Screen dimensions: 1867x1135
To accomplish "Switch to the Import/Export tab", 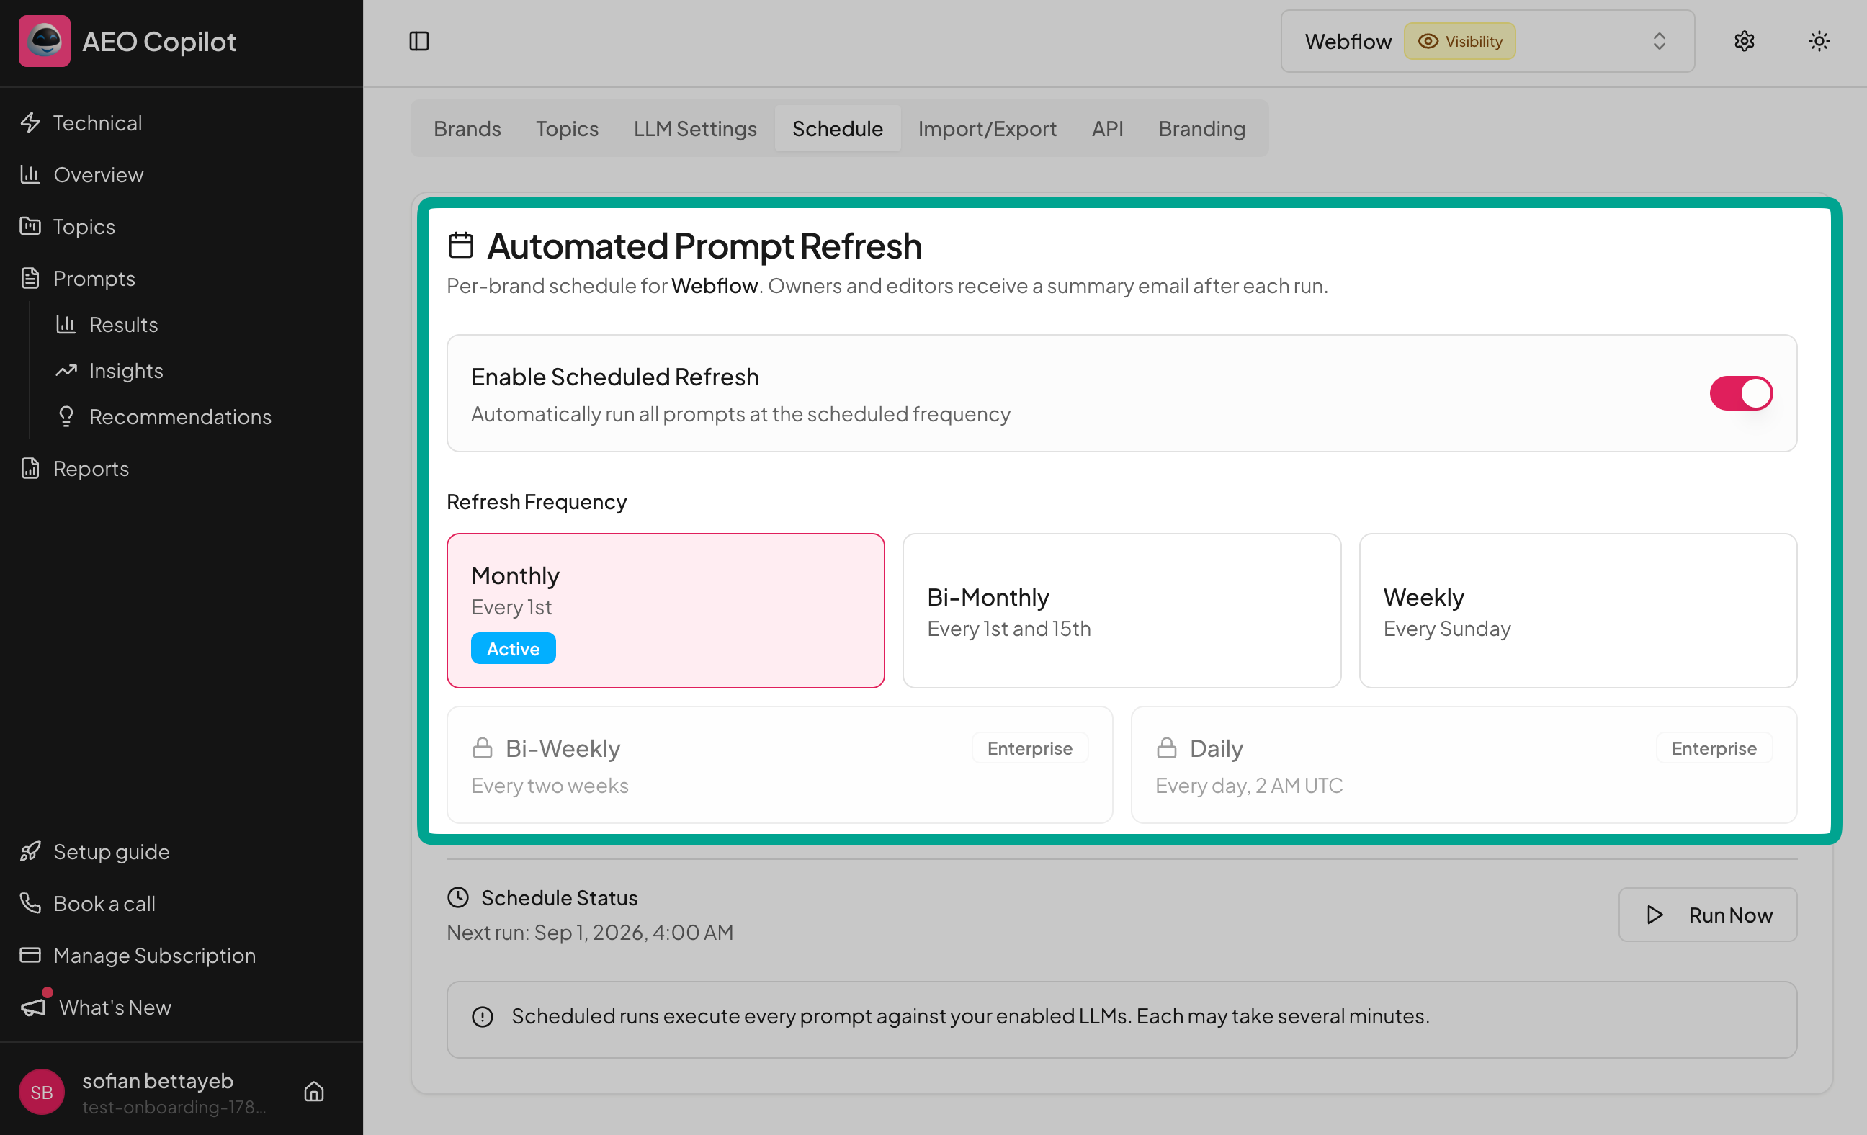I will (987, 129).
